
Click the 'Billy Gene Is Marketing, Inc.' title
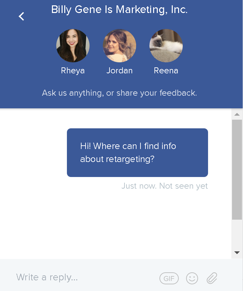pos(120,10)
